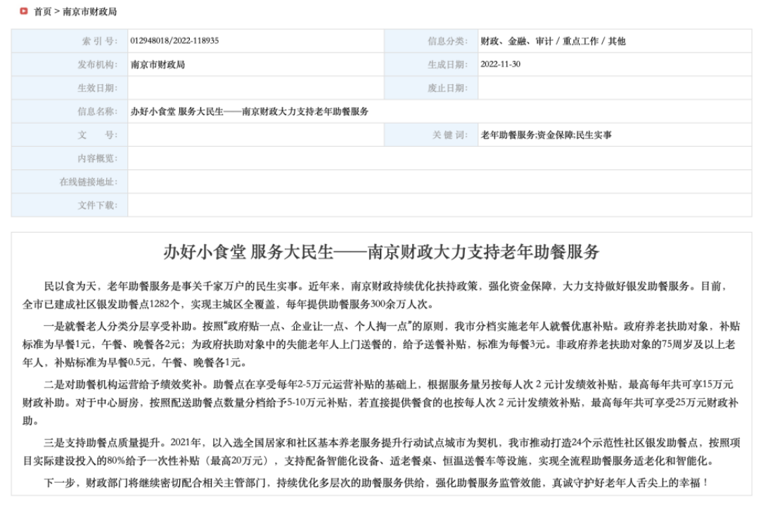761x506 pixels.
Task: Click the 关键词 label cell
Action: (431, 135)
